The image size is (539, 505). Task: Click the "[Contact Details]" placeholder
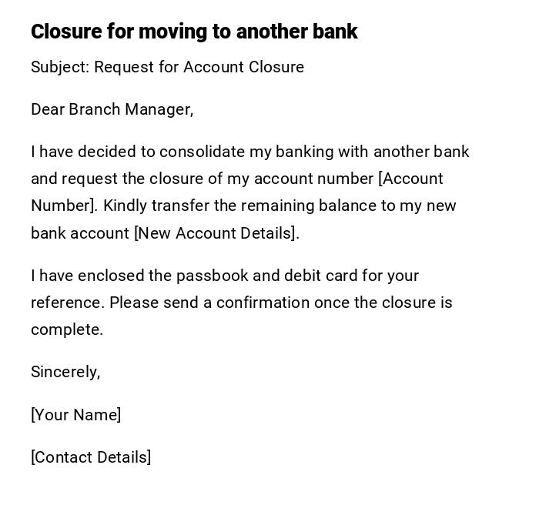coord(91,457)
